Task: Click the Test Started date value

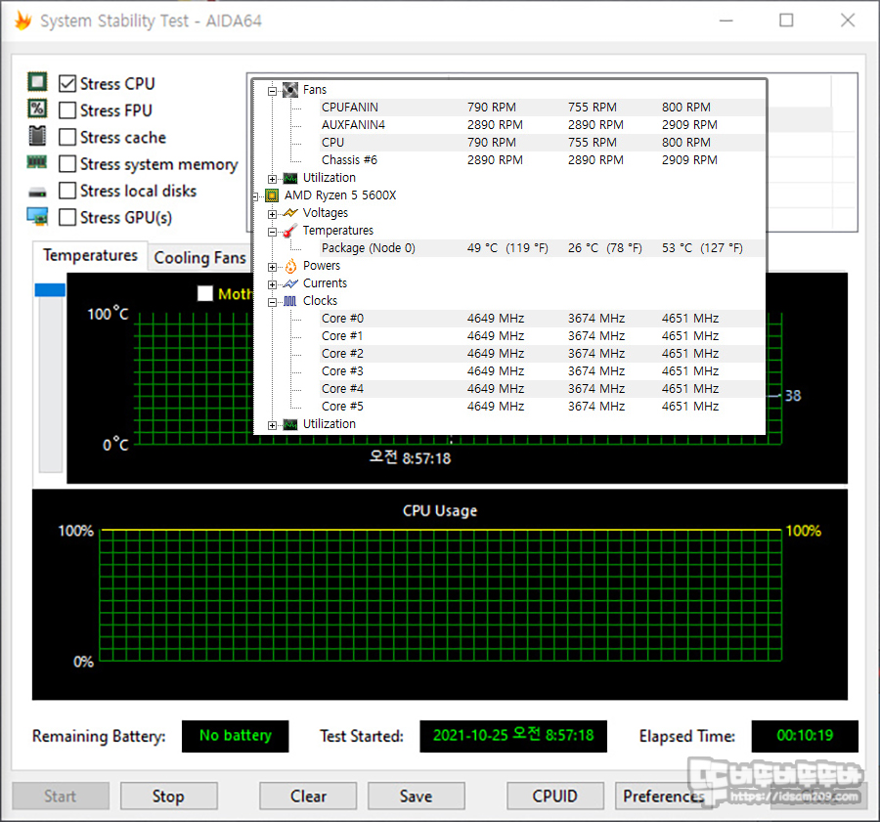Action: [513, 736]
